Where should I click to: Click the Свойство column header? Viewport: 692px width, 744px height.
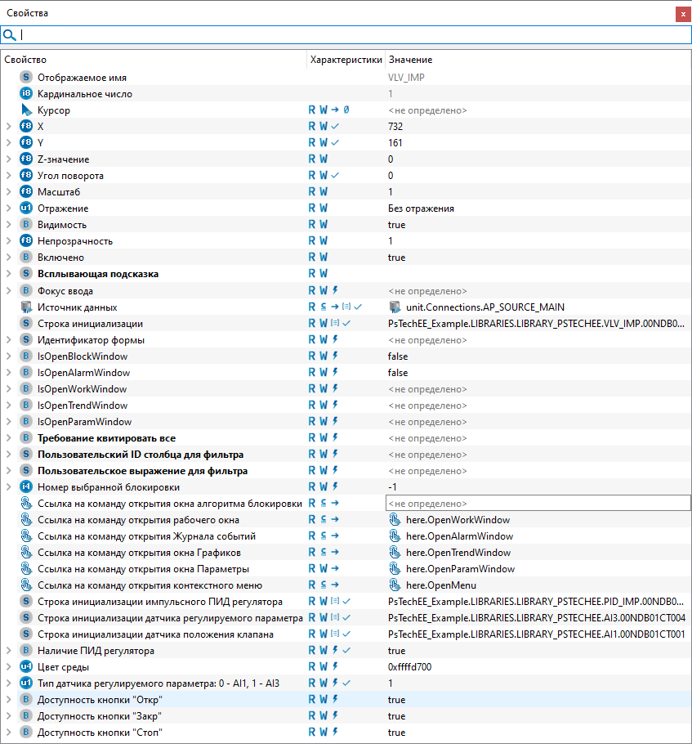(25, 60)
